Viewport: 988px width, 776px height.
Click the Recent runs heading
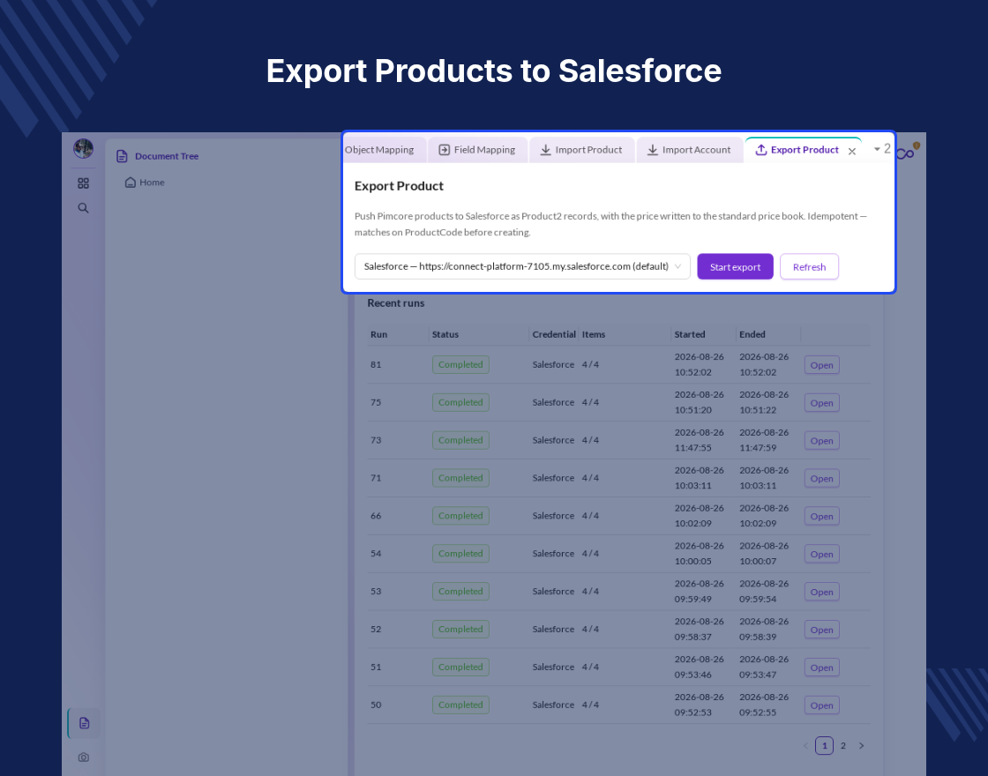(x=396, y=303)
